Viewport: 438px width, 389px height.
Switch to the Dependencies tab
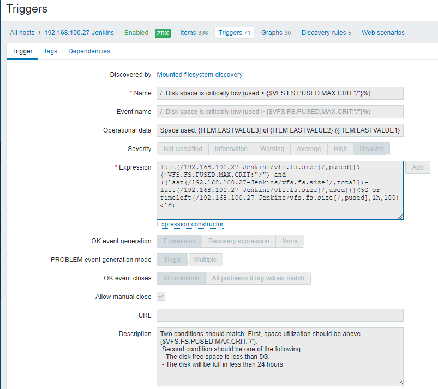pos(89,51)
